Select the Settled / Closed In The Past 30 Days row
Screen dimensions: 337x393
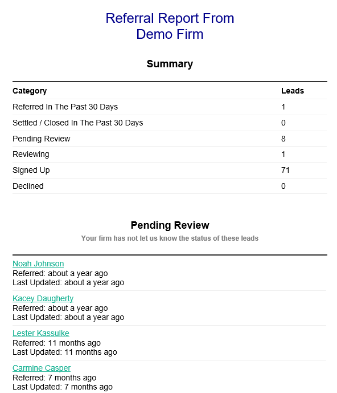coord(170,123)
